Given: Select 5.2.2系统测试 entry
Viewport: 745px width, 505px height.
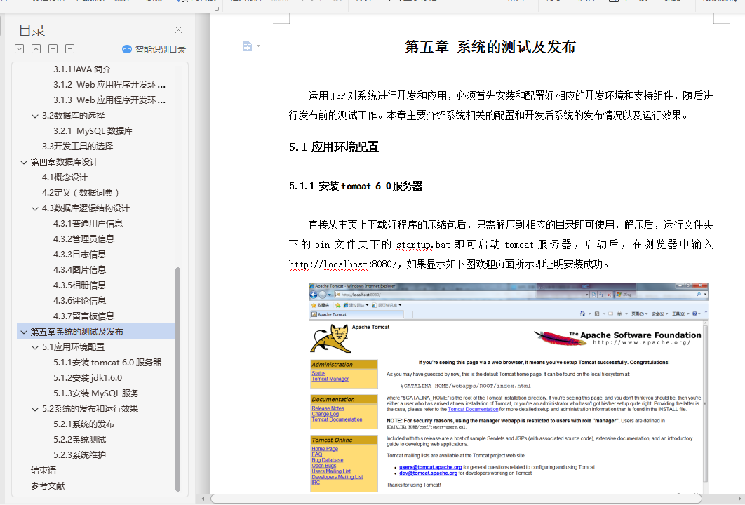Looking at the screenshot, I should 79,440.
